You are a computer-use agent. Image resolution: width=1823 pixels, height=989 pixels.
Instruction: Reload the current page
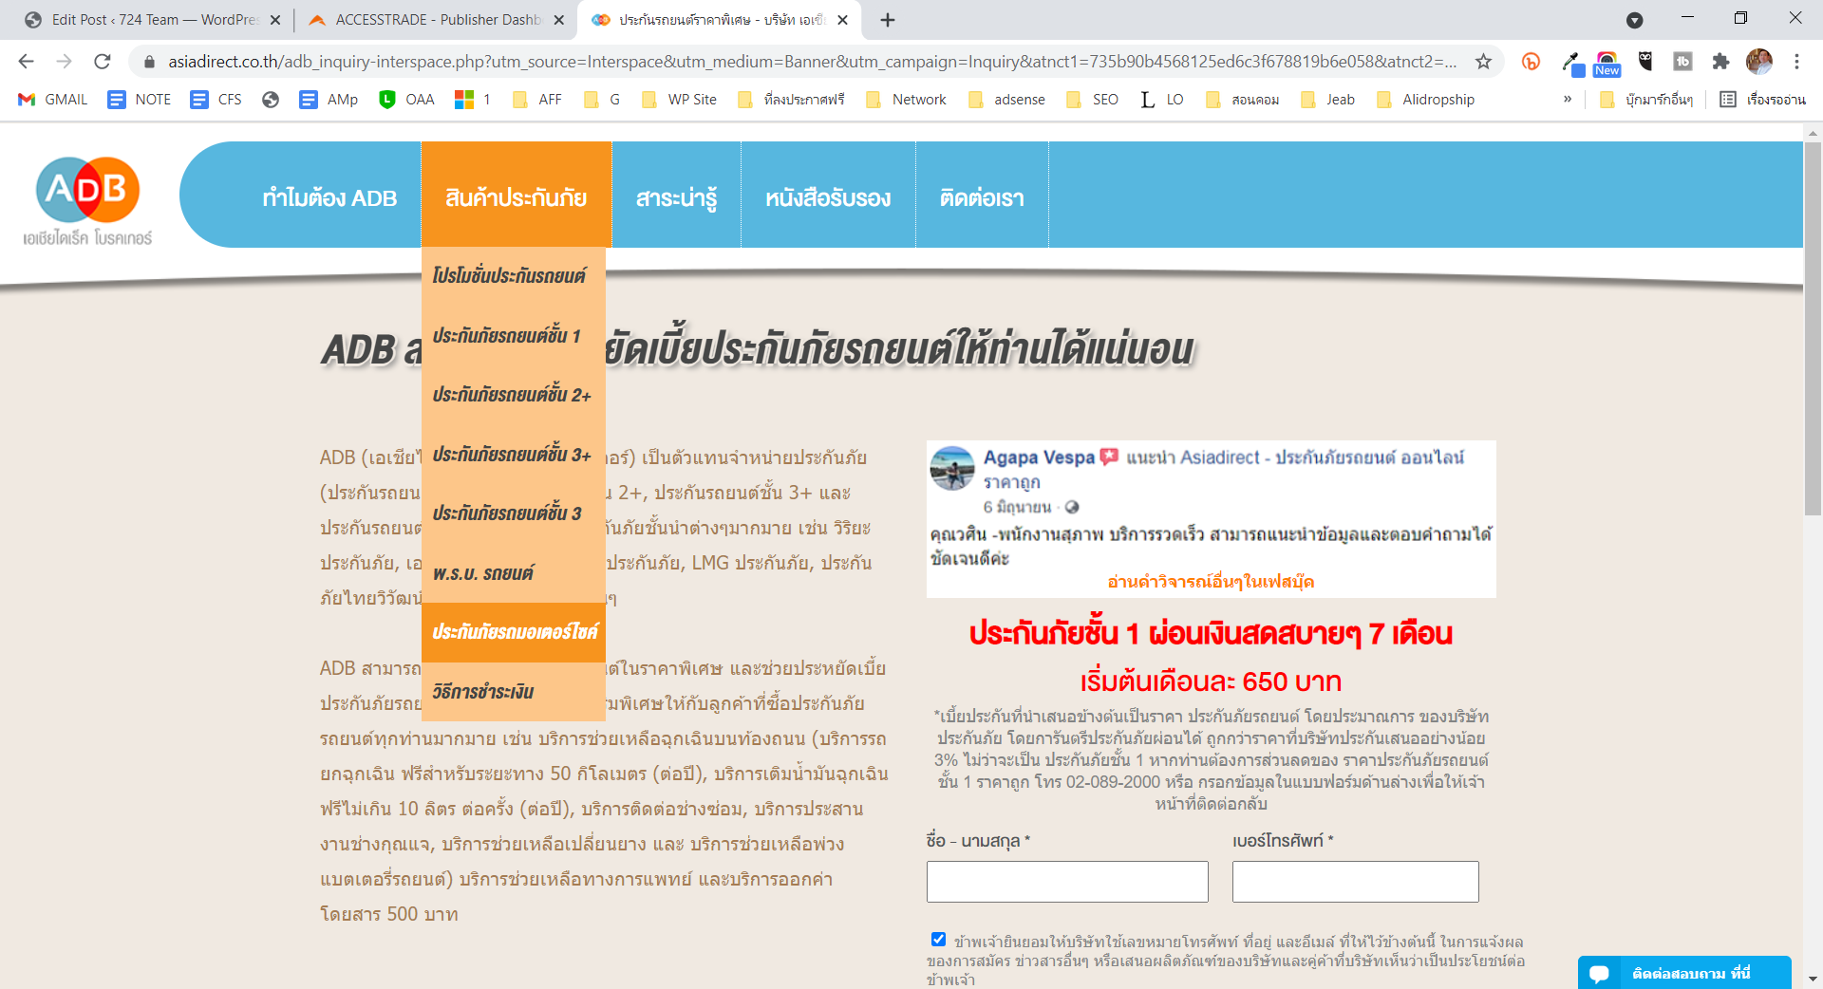click(103, 62)
